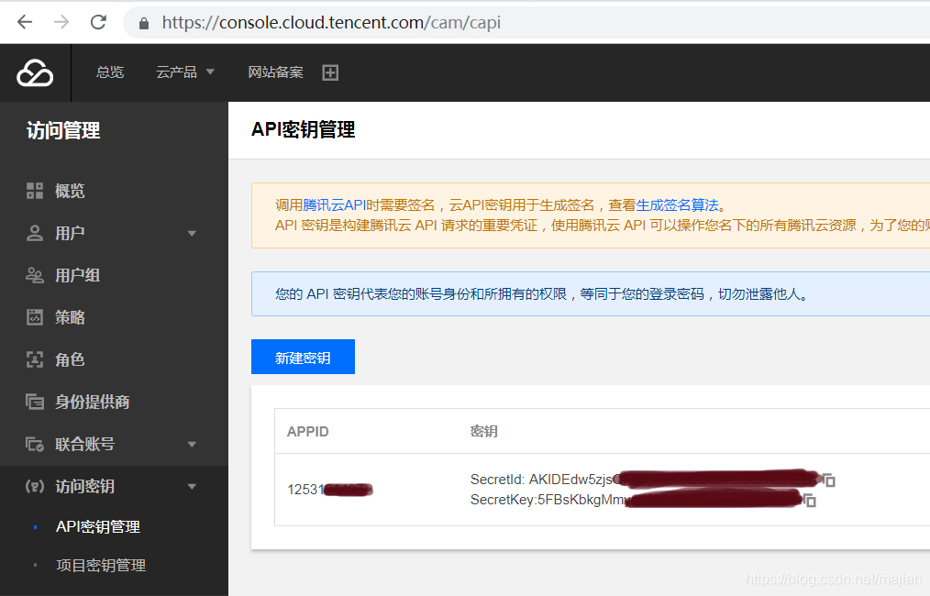
Task: Open 网站备案 in top navigation
Action: point(275,72)
